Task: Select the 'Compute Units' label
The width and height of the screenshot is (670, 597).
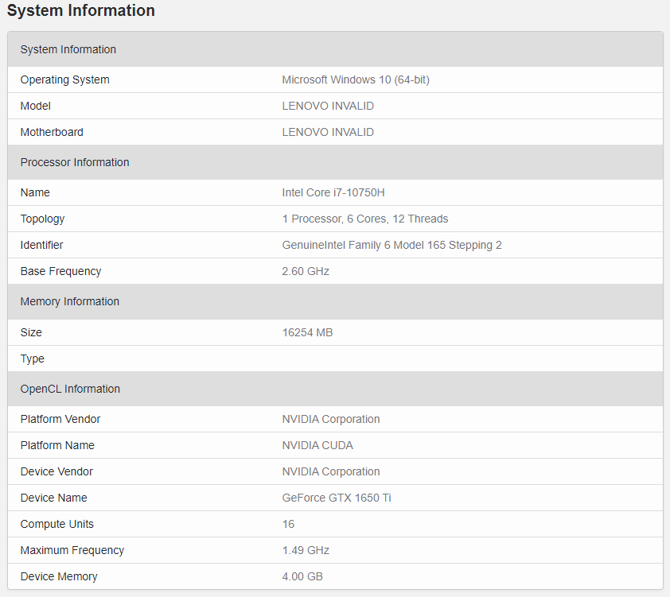Action: [x=56, y=524]
